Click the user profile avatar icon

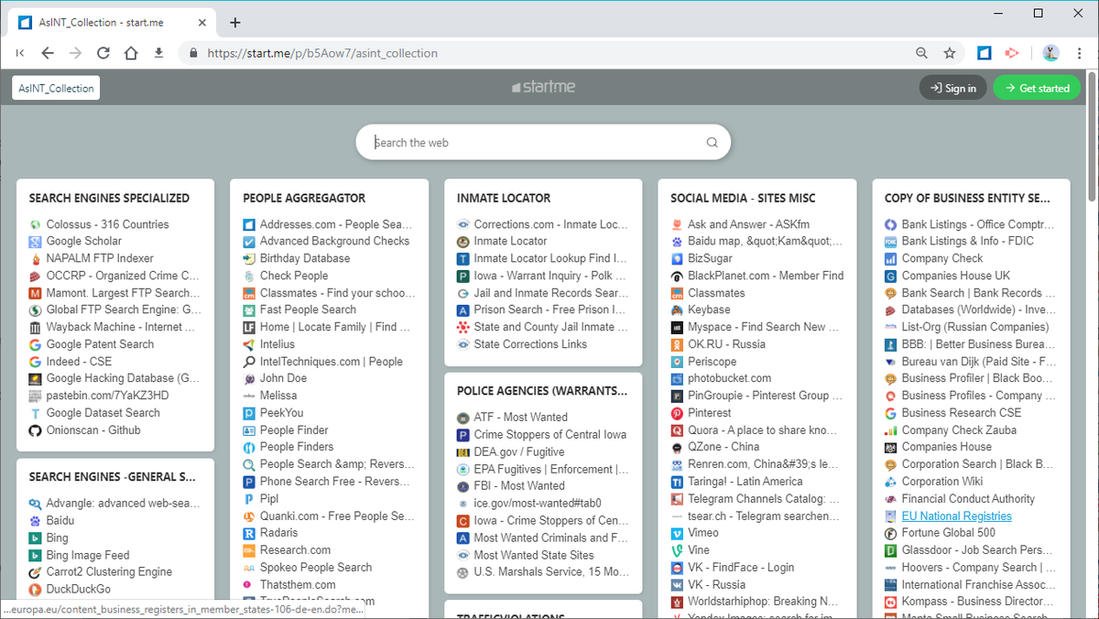click(x=1051, y=53)
